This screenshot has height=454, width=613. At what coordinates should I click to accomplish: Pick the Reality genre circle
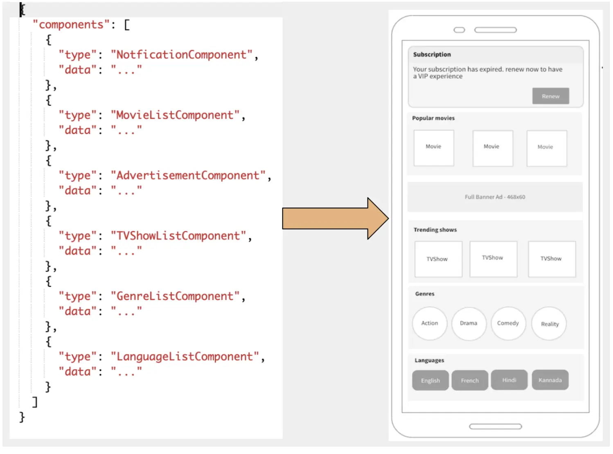pyautogui.click(x=549, y=324)
